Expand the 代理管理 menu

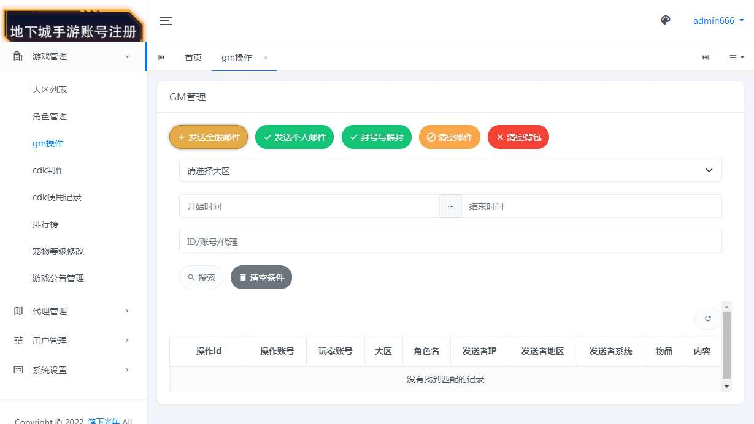74,311
